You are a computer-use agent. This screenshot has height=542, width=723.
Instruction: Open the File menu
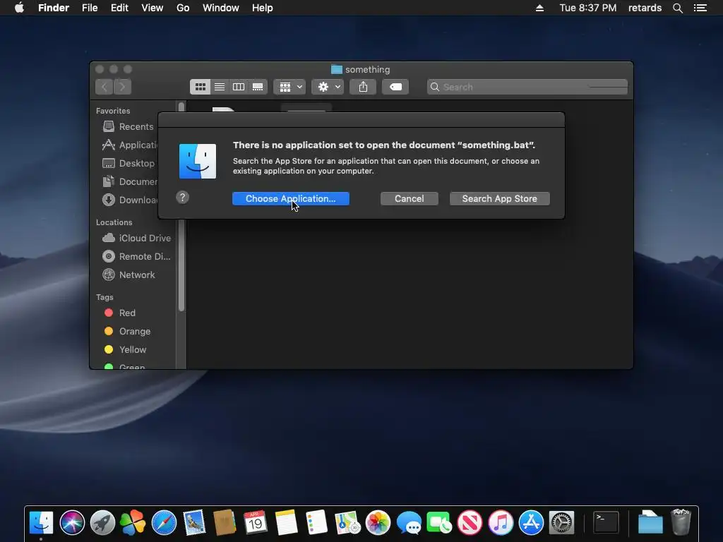(x=90, y=8)
